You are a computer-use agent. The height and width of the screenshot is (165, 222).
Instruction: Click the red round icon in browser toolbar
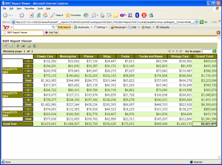coord(144,15)
